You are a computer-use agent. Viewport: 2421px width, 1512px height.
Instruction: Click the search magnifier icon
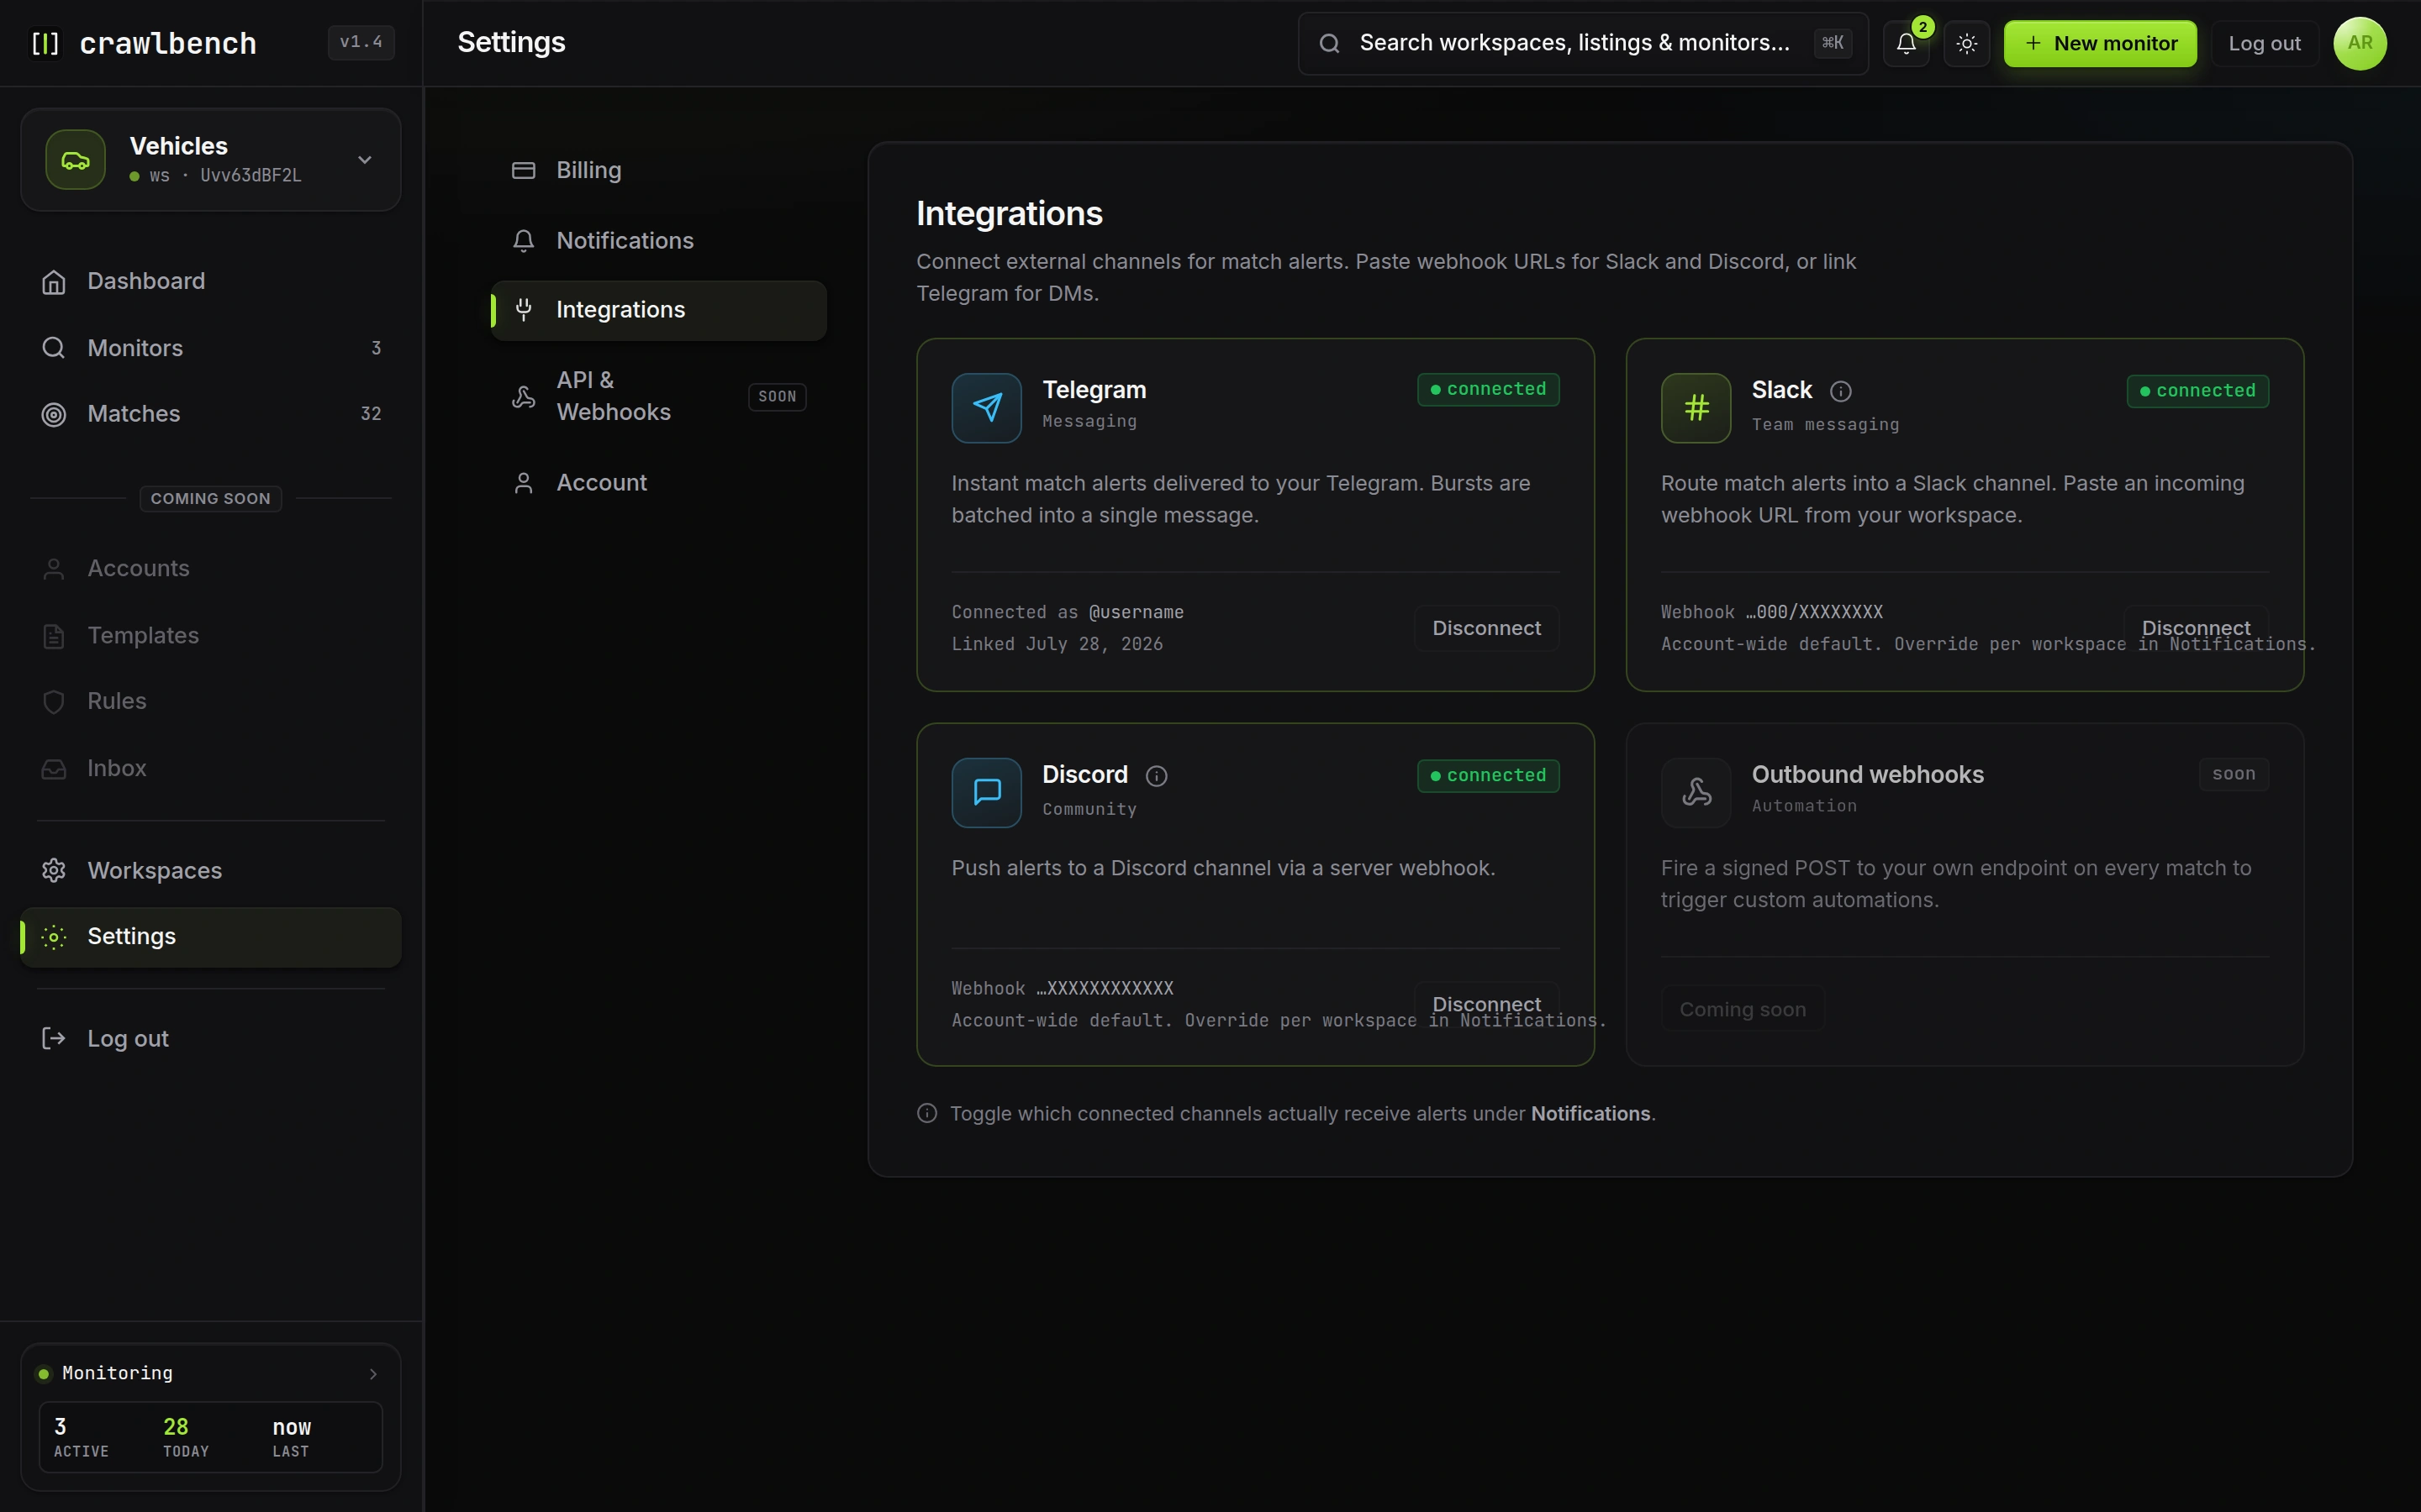(1328, 43)
